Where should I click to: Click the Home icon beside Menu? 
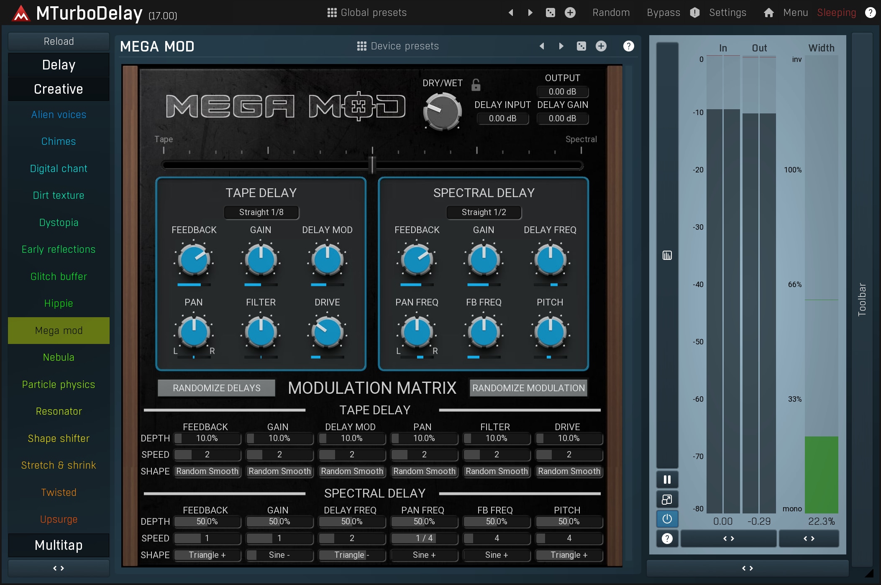coord(768,13)
